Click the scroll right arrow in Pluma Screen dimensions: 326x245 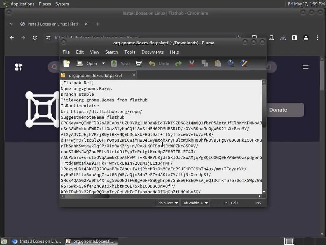tap(259, 196)
